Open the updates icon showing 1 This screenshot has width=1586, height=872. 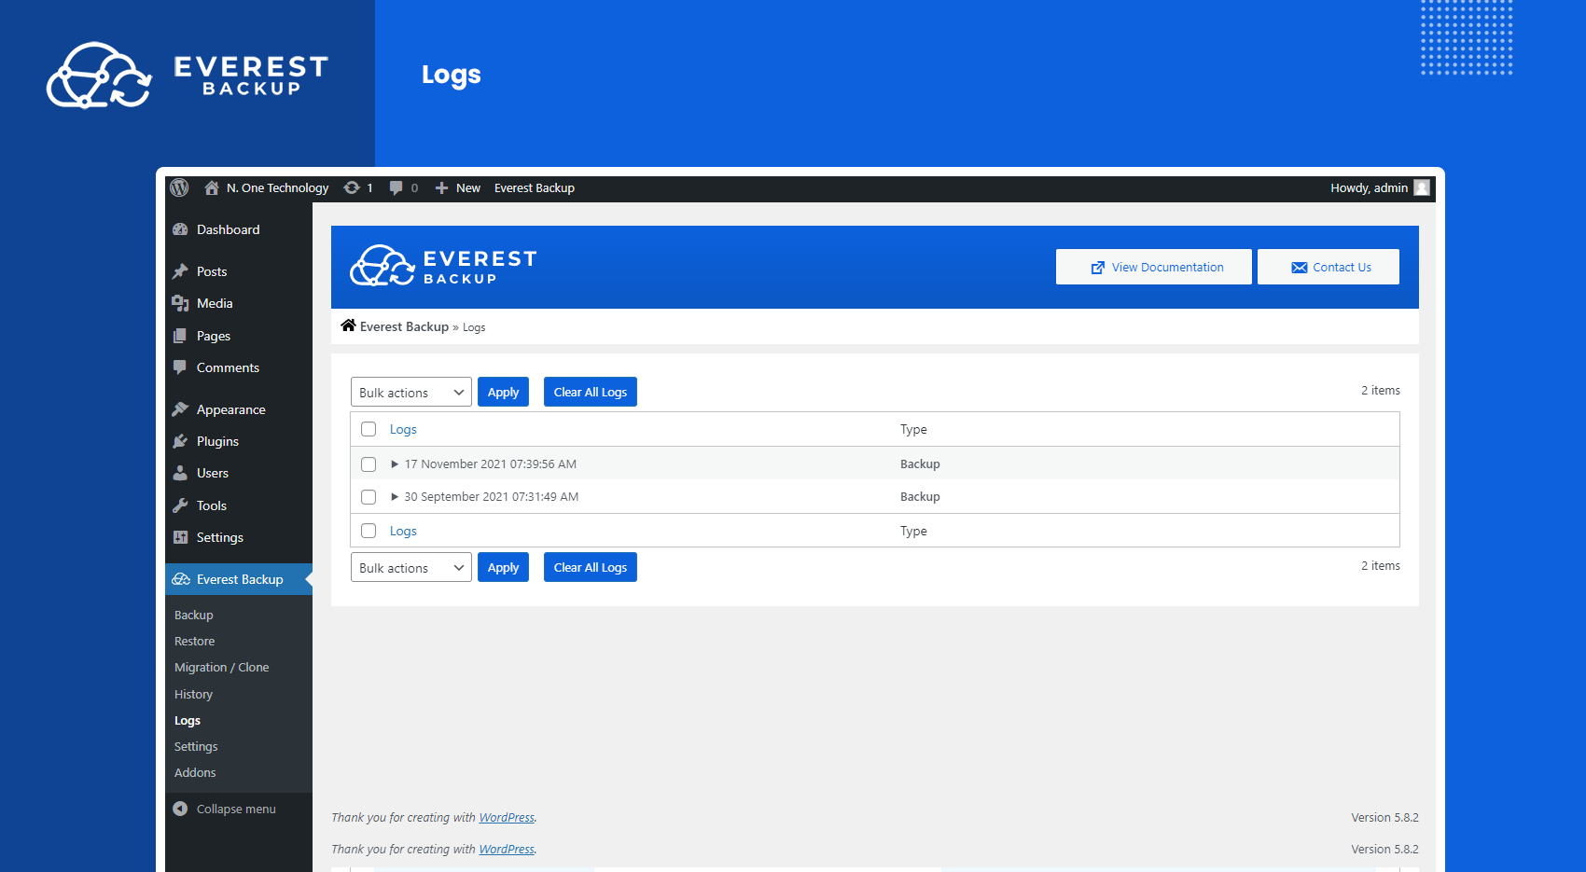(x=352, y=187)
